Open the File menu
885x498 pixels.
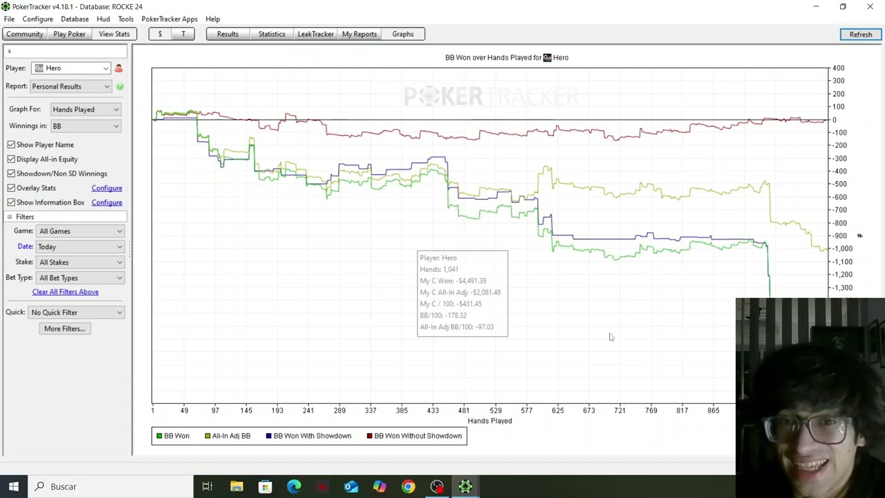9,19
